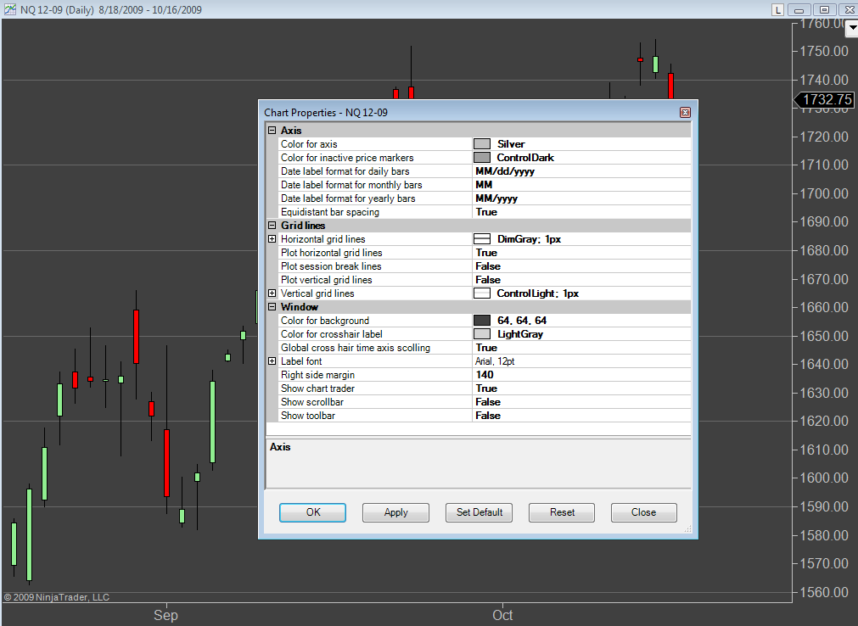
Task: Click the 1600.00 price axis label
Action: point(824,478)
